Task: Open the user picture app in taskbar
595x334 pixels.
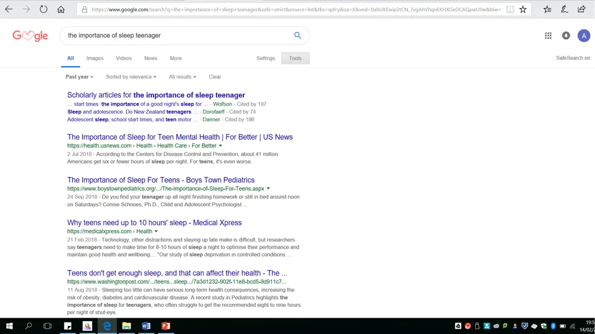Action: (87, 326)
